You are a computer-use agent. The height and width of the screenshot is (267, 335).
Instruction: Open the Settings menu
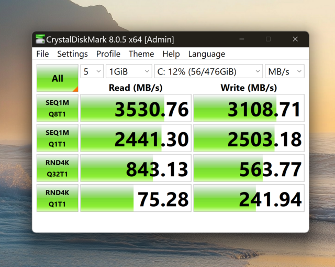click(72, 54)
